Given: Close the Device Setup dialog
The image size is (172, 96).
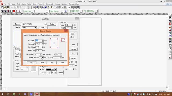Looking at the screenshot, I should click(x=66, y=31).
